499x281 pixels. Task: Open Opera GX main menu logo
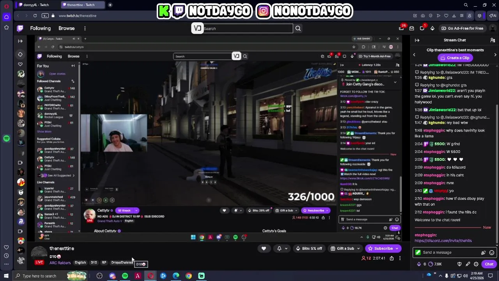click(6, 6)
